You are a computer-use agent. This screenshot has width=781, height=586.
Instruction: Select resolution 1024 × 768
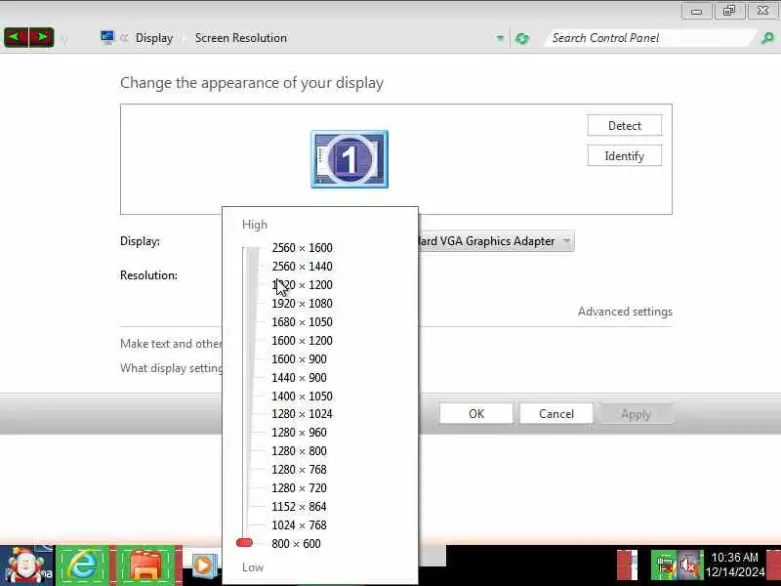299,524
